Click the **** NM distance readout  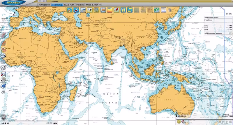coord(52,123)
